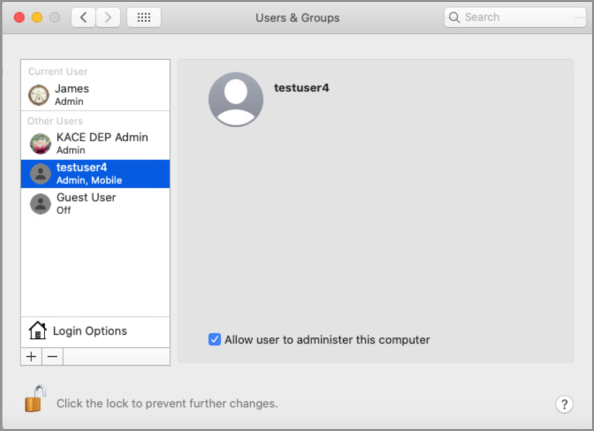Click the Login Options house icon
This screenshot has height=431, width=594.
point(38,331)
